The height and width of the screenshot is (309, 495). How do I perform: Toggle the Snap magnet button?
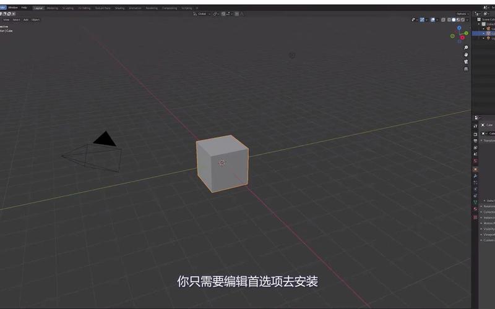point(223,14)
